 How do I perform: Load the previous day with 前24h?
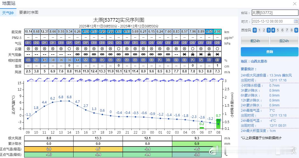(255, 41)
